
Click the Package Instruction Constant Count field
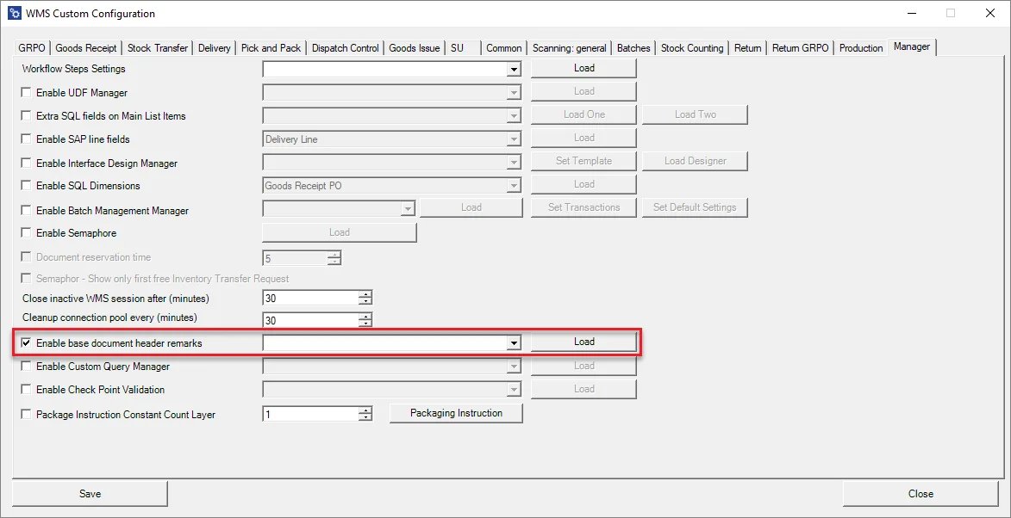click(x=310, y=415)
